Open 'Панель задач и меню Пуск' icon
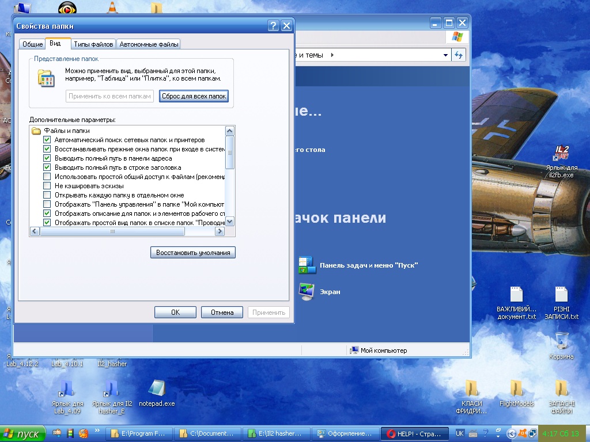Screen dimensions: 590x442 (306, 265)
